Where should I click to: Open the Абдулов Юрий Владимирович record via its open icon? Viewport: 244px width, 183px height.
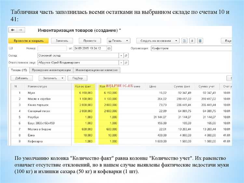(x=126, y=63)
